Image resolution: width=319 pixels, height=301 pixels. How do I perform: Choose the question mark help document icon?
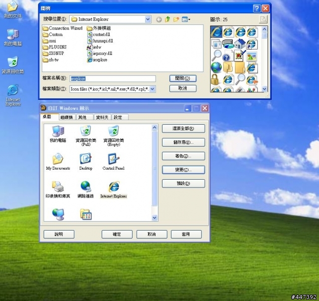tap(228, 55)
